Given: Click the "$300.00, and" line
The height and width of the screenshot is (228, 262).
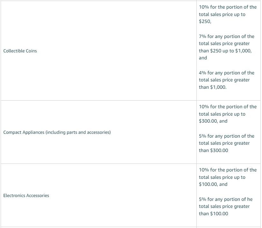Looking at the screenshot, I should click(213, 121).
